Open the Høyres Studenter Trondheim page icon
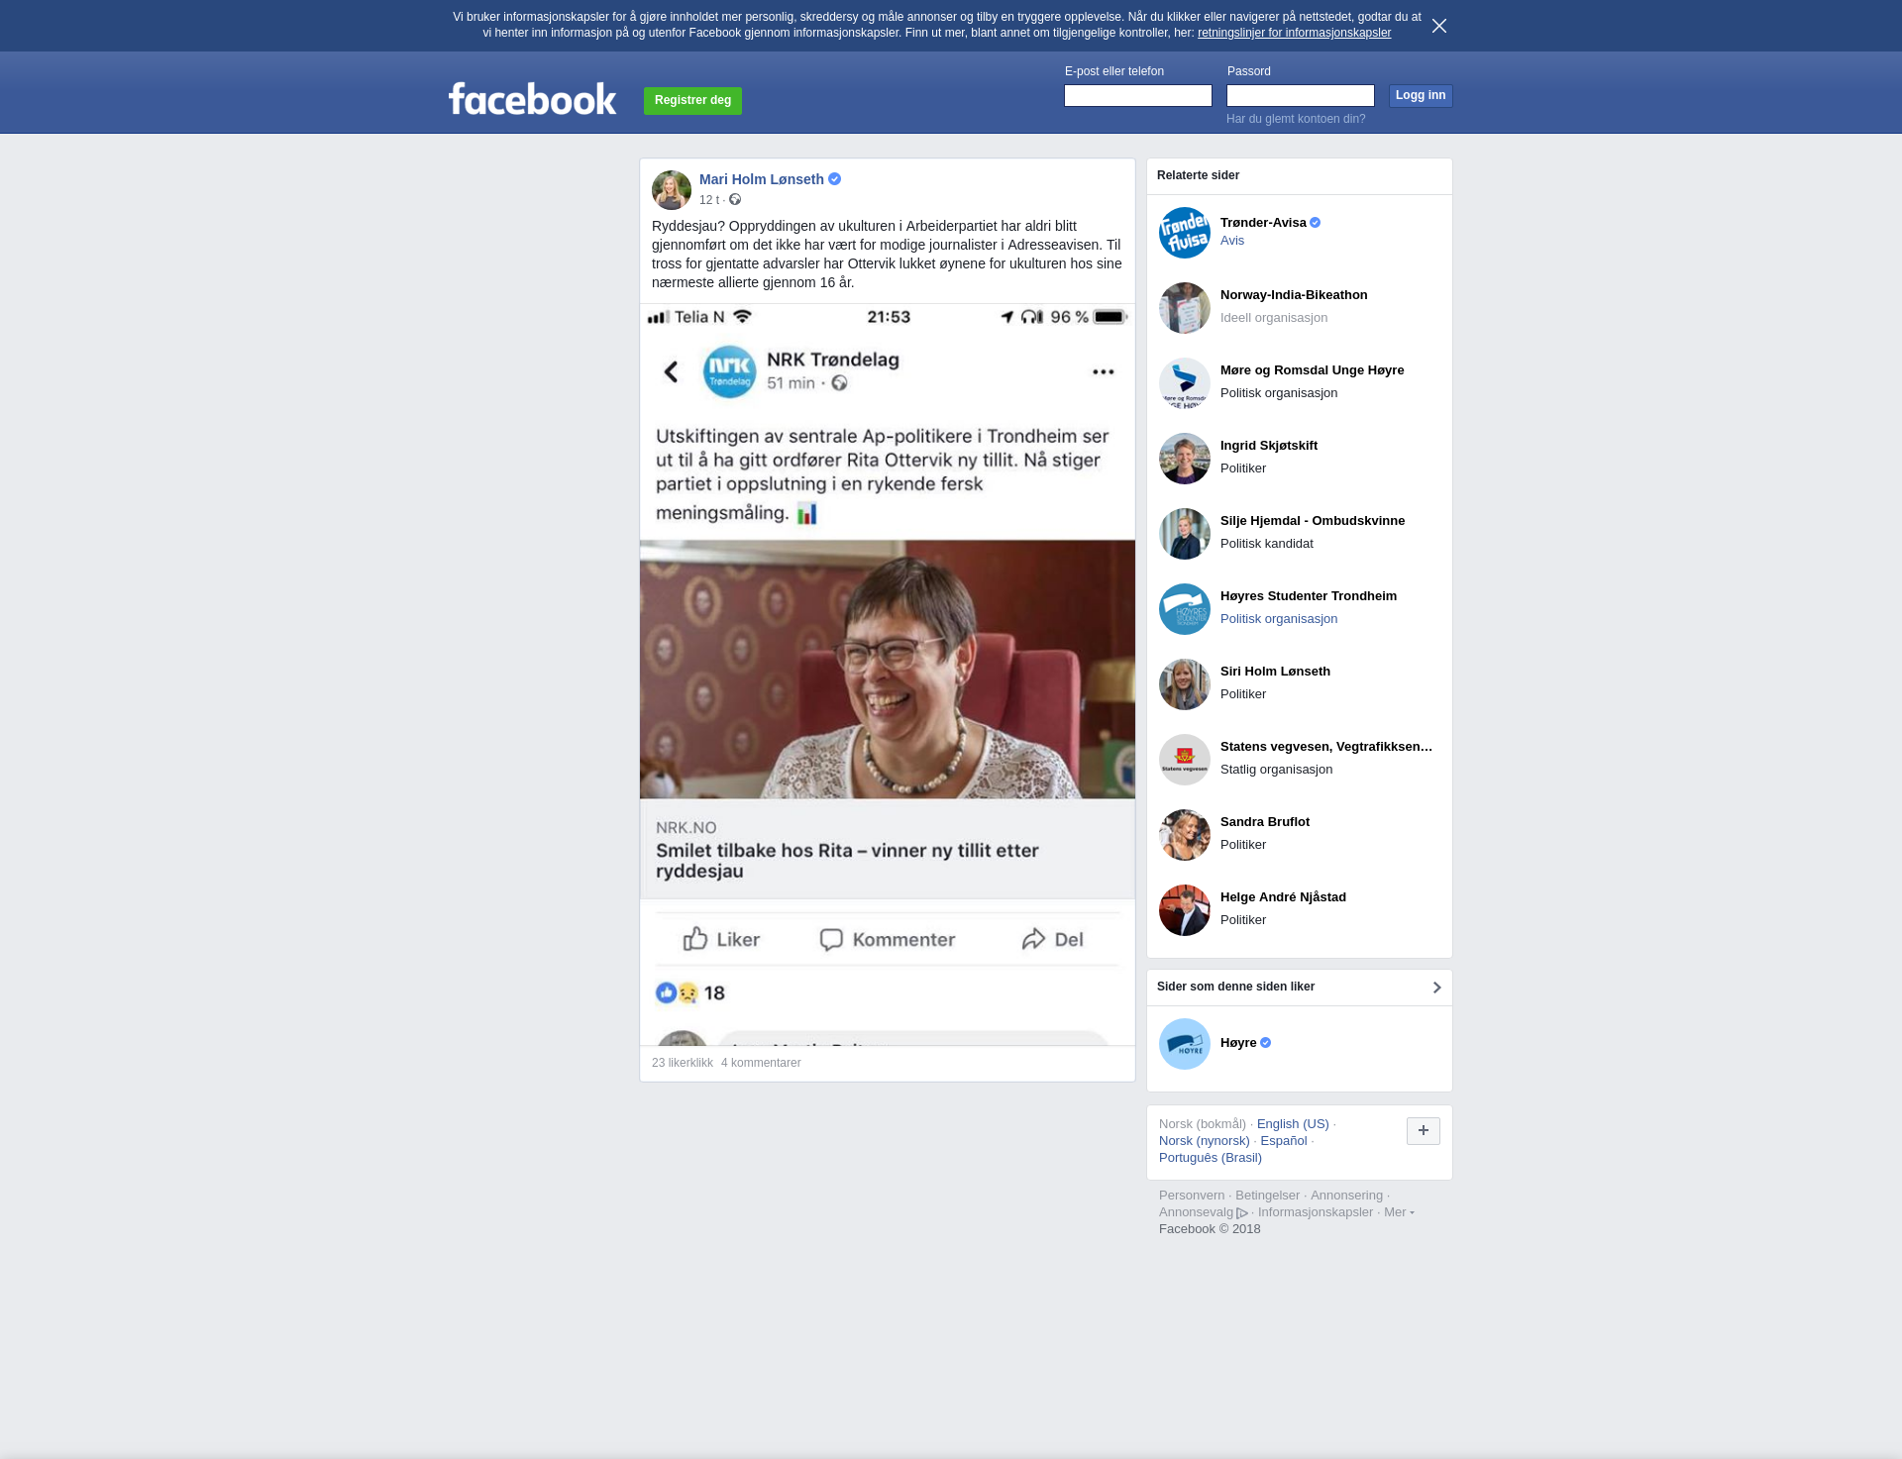The height and width of the screenshot is (1459, 1902). 1184,609
